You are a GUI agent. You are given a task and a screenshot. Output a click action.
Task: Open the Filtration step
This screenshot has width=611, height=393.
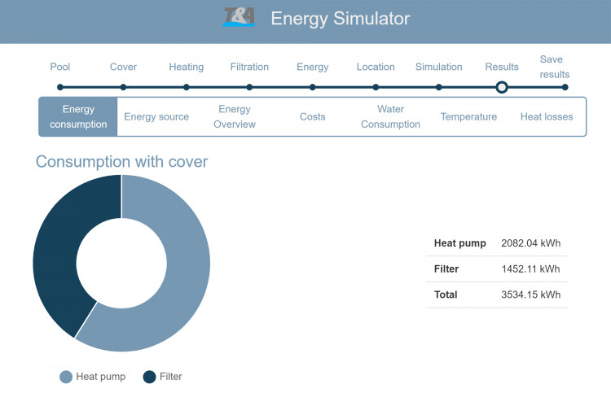click(x=249, y=67)
